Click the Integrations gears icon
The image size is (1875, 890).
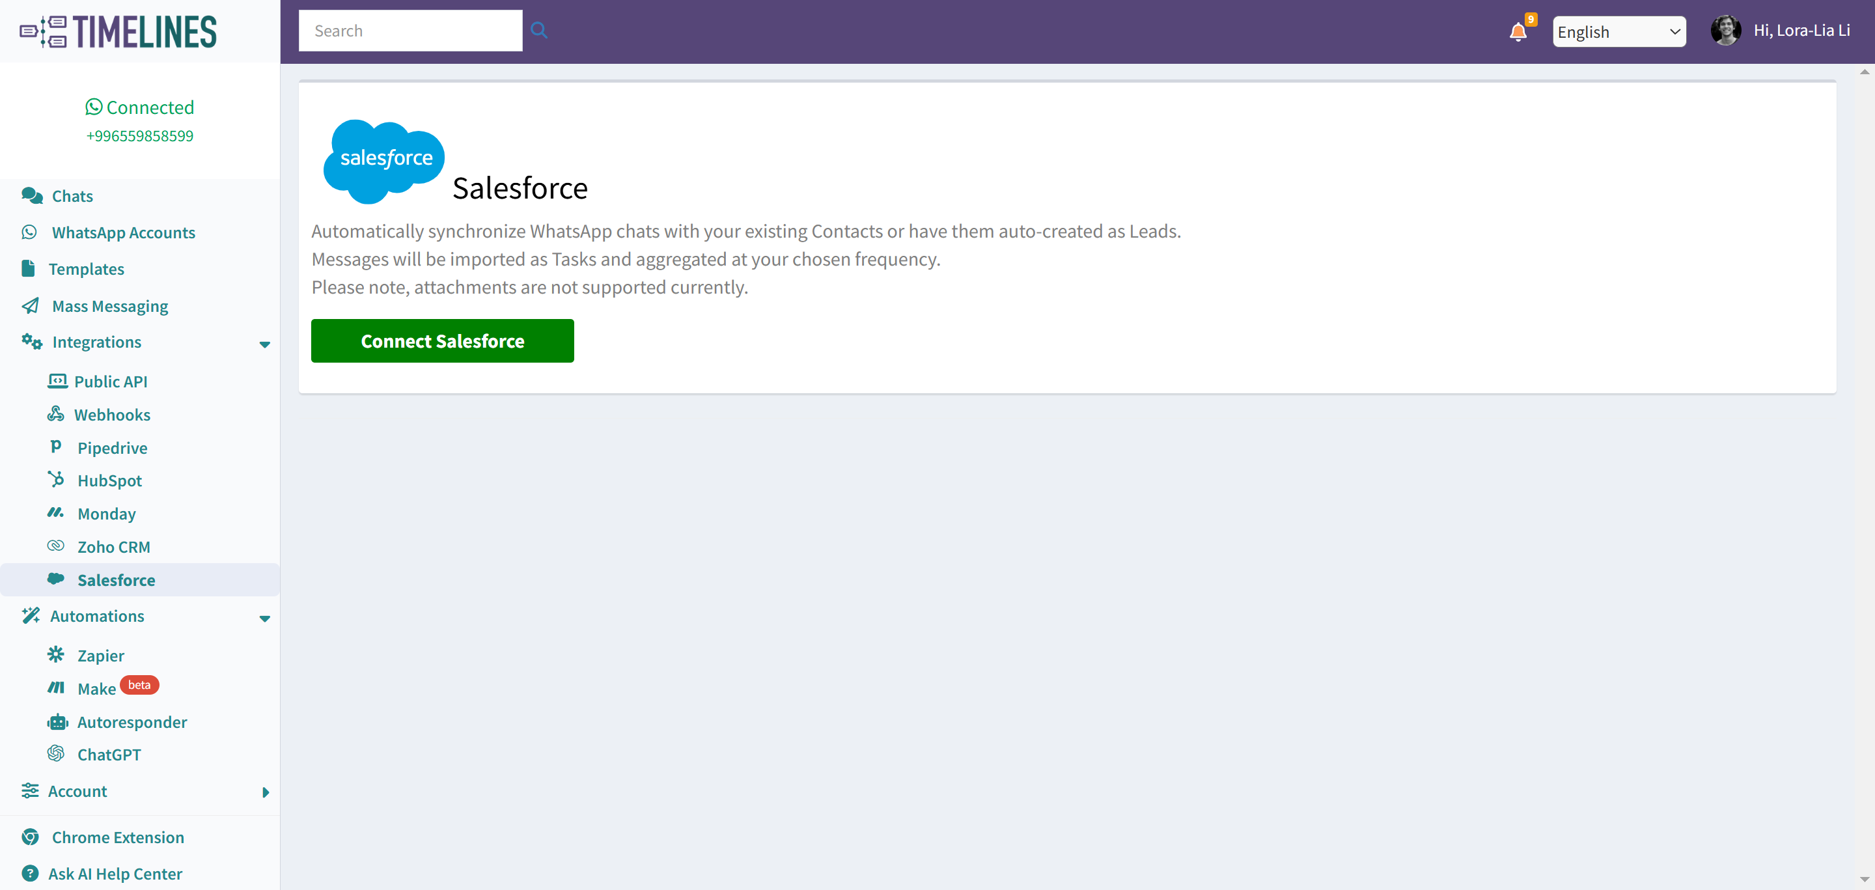32,341
